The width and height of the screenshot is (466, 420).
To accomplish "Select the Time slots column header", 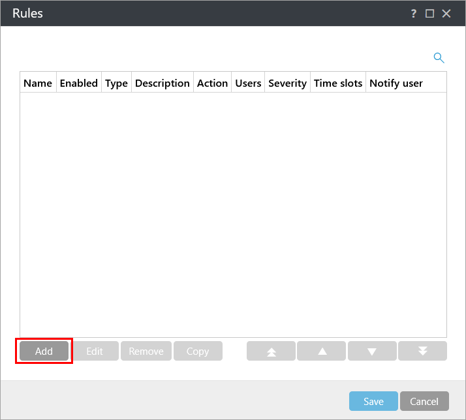I will [x=338, y=83].
